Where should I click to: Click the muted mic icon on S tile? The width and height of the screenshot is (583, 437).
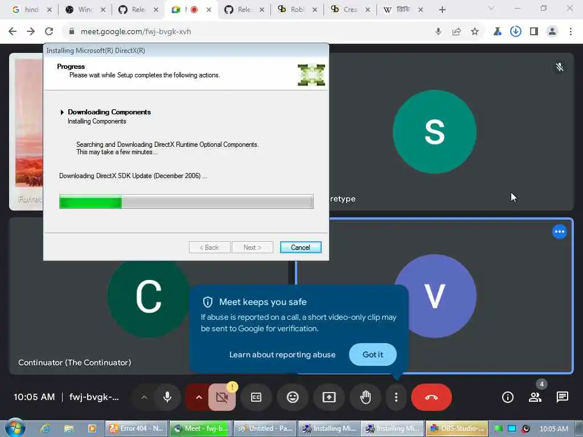pos(559,67)
